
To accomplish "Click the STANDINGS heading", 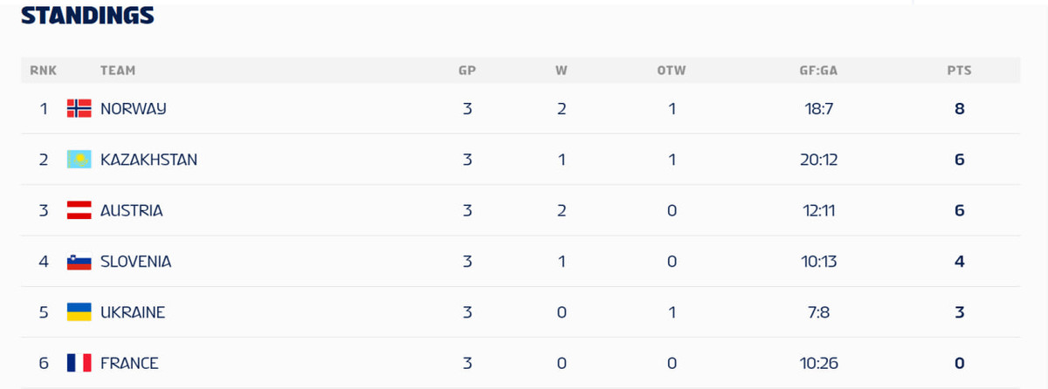I will pyautogui.click(x=86, y=15).
